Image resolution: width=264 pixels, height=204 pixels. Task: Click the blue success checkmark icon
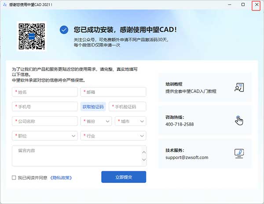coord(64,30)
